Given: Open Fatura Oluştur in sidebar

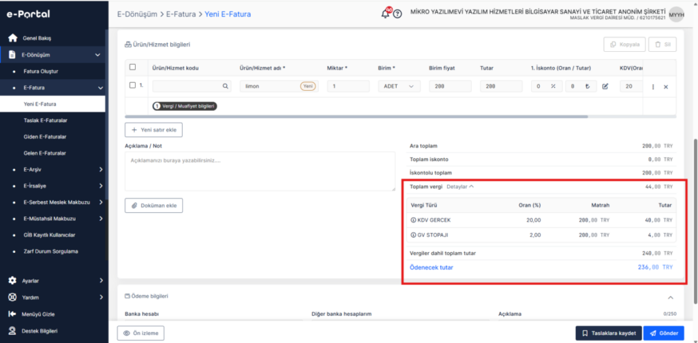Looking at the screenshot, I should click(41, 72).
